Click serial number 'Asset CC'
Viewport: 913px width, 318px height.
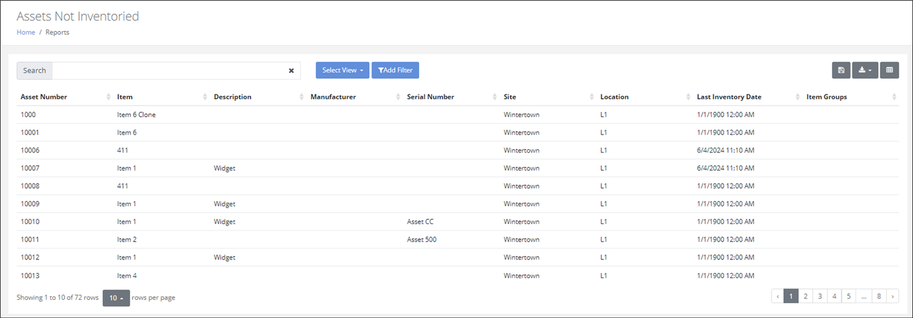(x=420, y=222)
